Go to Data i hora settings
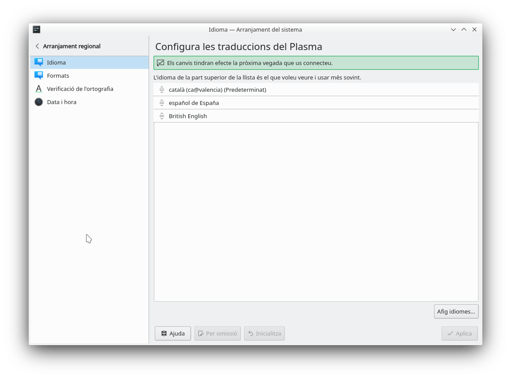 [62, 102]
